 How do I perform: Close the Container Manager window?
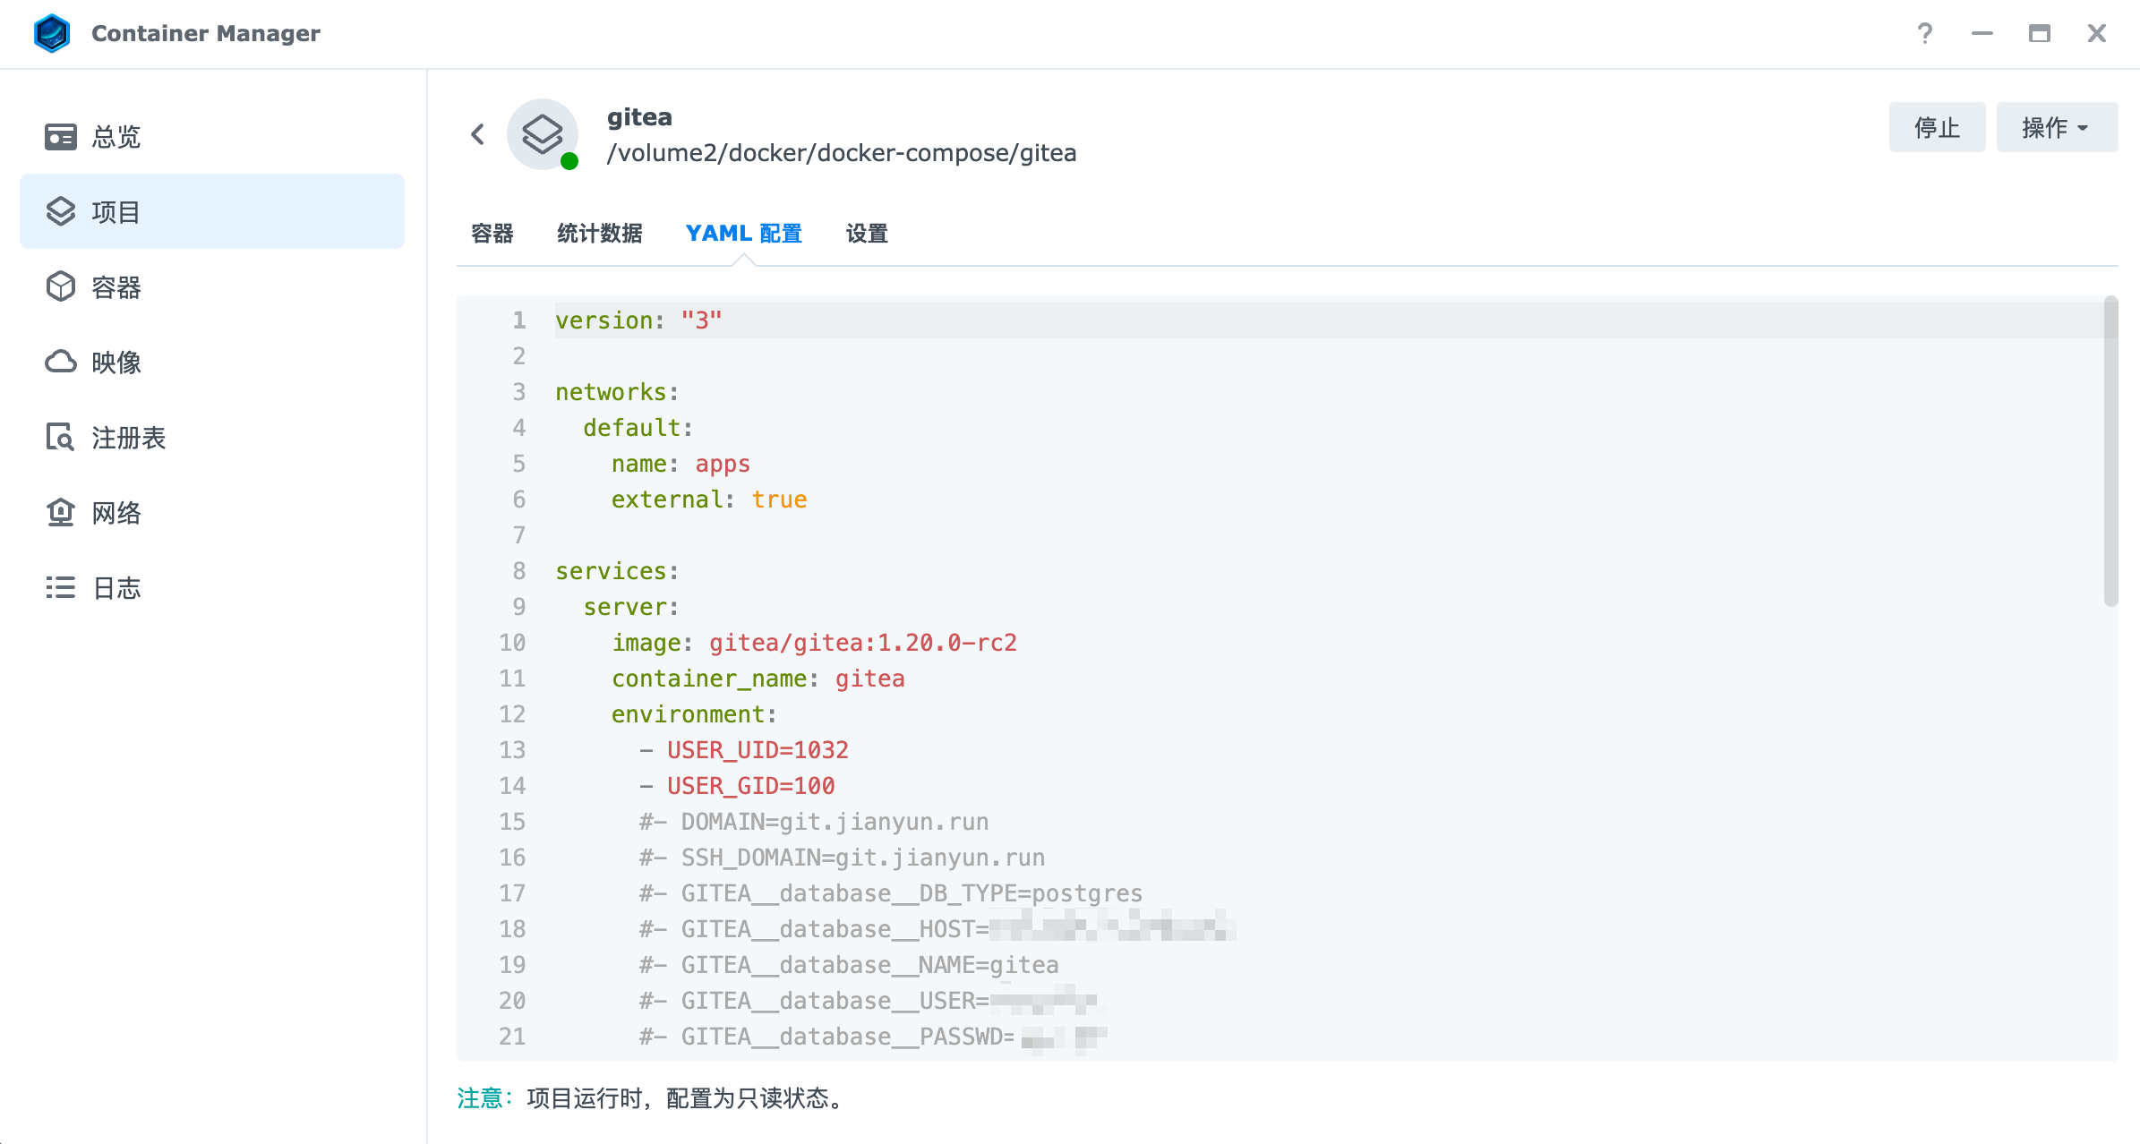point(2096,33)
